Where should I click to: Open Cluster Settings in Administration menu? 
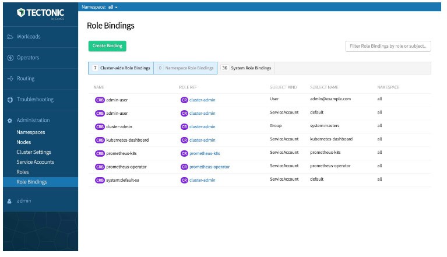pyautogui.click(x=34, y=152)
